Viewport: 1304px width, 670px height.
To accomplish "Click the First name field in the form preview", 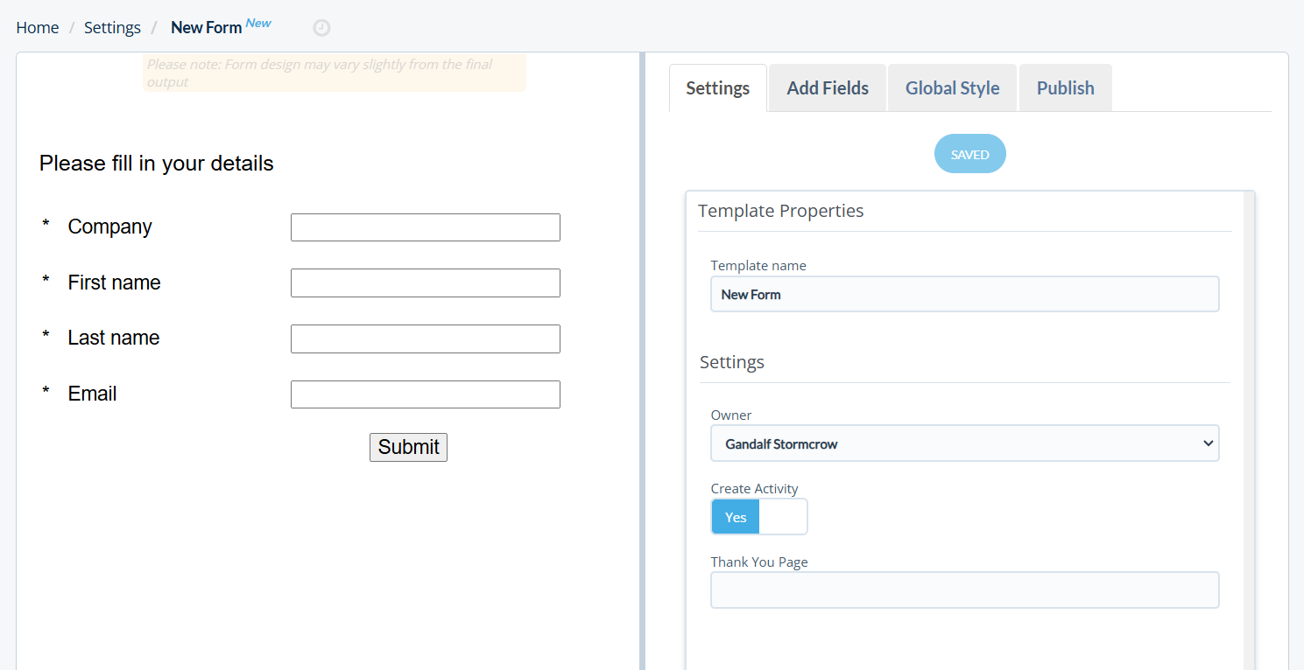I will point(426,283).
